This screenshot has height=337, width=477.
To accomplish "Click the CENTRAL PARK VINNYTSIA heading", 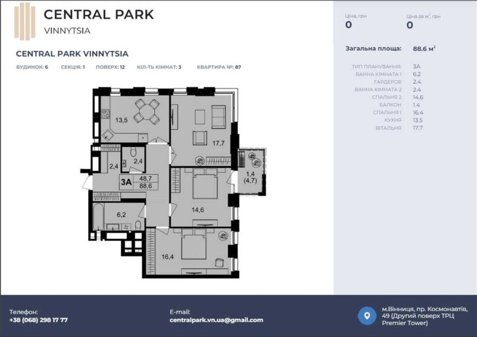I will point(72,54).
